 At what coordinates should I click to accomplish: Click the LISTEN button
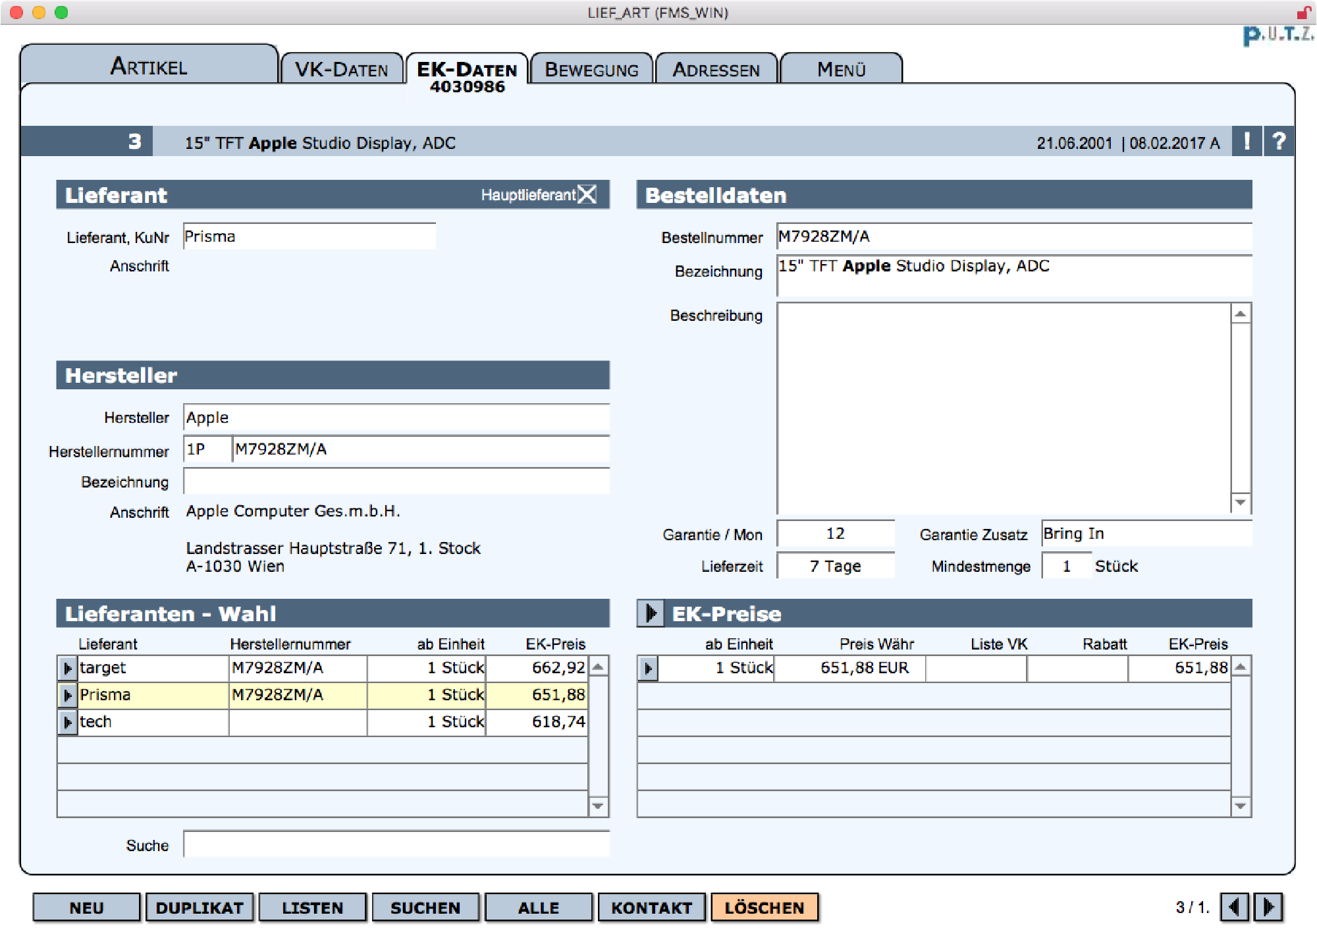coord(312,908)
